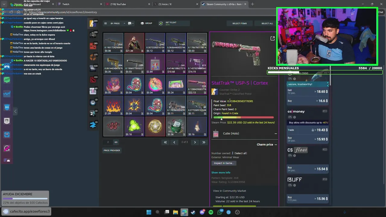Open Discord from the taskbar

202,212
